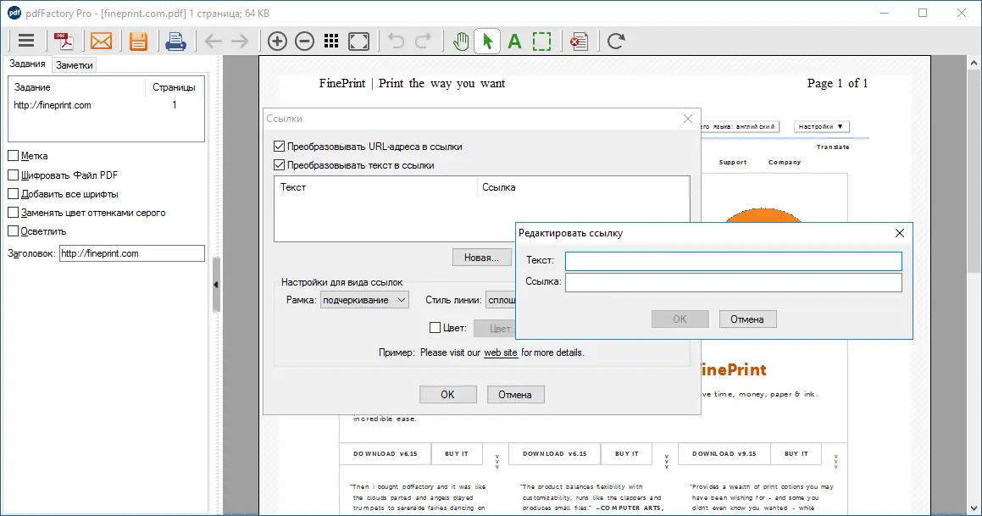The image size is (982, 516).
Task: Send the PDF via email icon
Action: 102,40
